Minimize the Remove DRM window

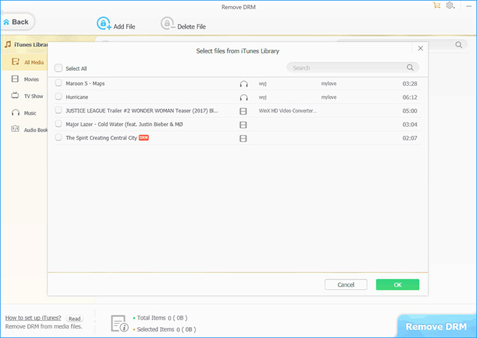coord(469,6)
